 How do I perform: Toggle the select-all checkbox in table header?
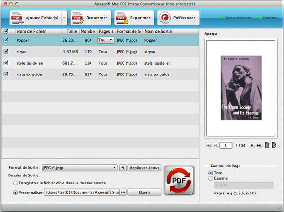click(6, 31)
